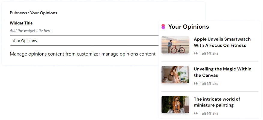
Task: Open the bicycle sunset article thumbnail
Action: 175,45
